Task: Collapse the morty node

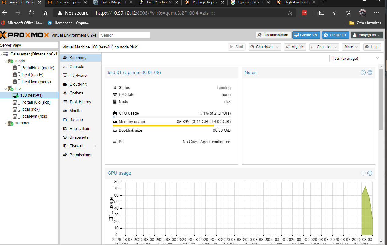Action: click(x=5, y=61)
